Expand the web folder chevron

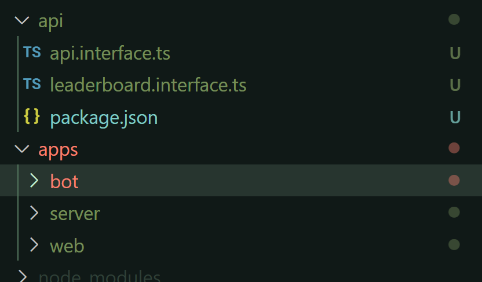[x=34, y=245]
